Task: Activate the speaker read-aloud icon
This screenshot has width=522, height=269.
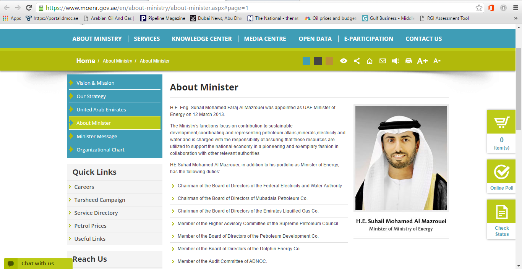Action: 396,61
